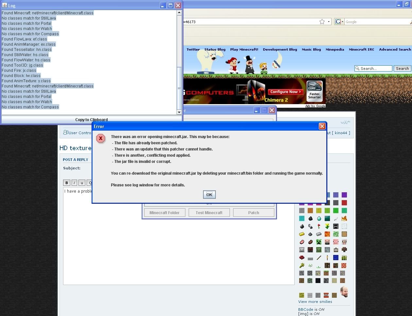The height and width of the screenshot is (316, 412).
Task: Insert the creeper face smiley
Action: (319, 242)
